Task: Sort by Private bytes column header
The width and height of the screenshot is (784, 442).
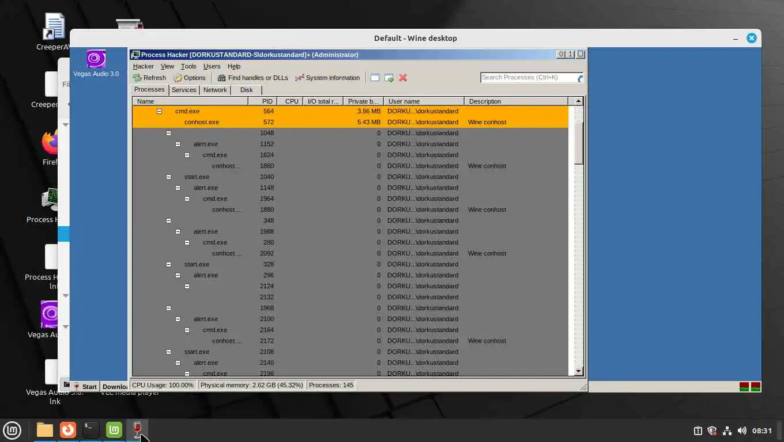Action: 363,101
